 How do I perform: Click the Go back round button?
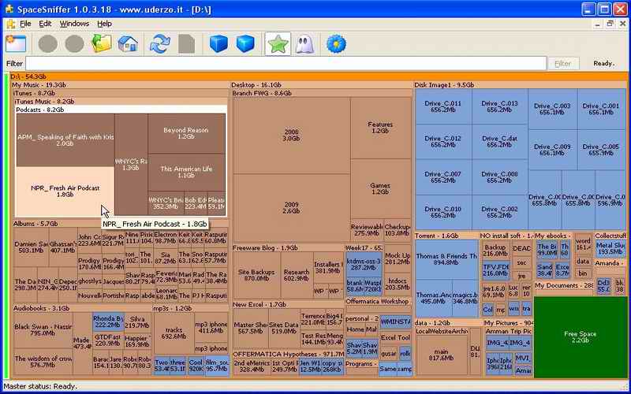(47, 43)
